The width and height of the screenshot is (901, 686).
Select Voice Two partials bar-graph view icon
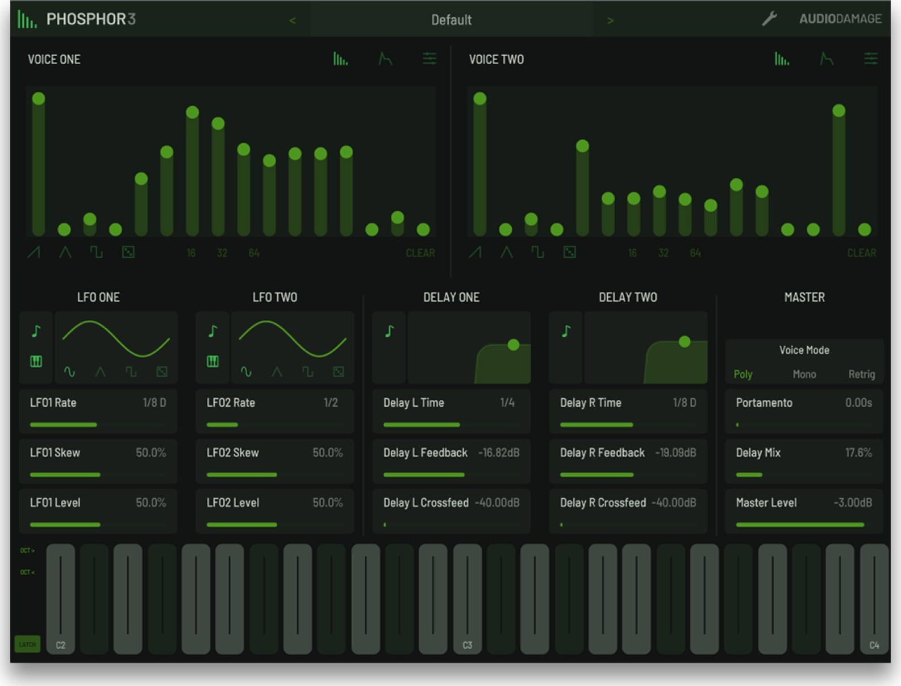(x=782, y=58)
